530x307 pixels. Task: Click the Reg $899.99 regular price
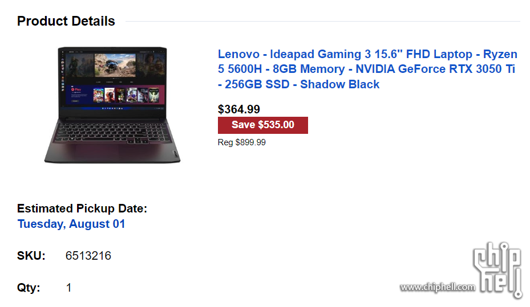tap(241, 142)
